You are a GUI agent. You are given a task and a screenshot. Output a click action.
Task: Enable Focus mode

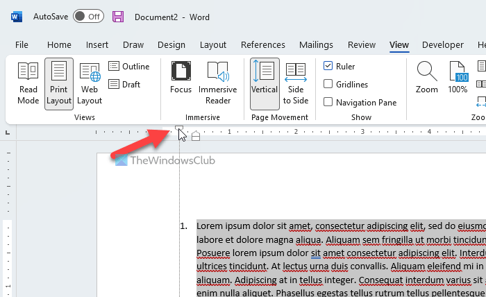point(181,78)
